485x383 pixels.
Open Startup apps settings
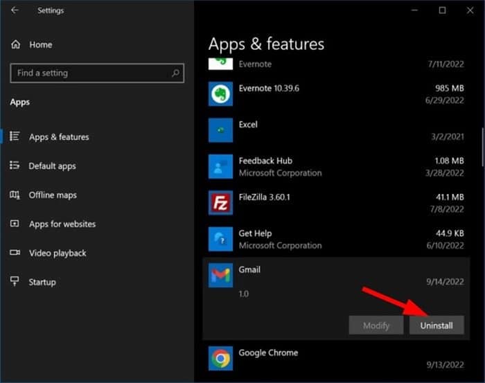click(x=42, y=282)
